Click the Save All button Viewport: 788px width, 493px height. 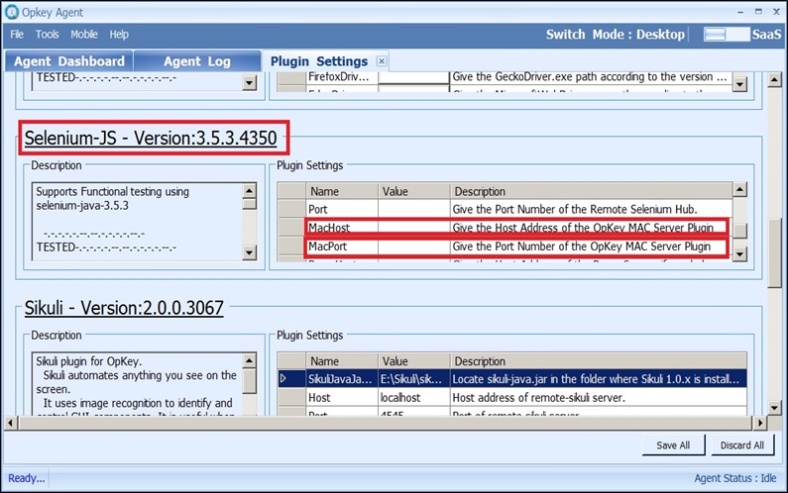(673, 445)
